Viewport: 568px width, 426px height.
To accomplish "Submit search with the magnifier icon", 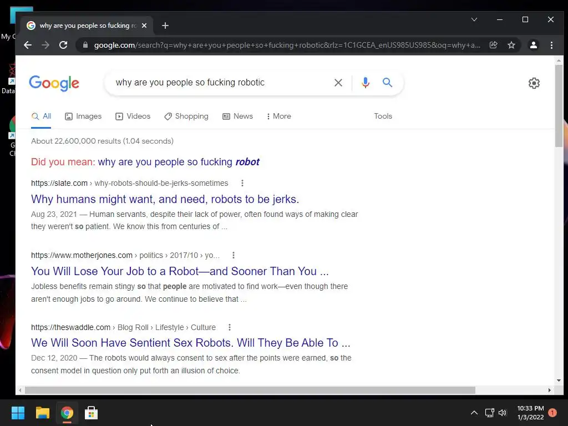I will [387, 82].
